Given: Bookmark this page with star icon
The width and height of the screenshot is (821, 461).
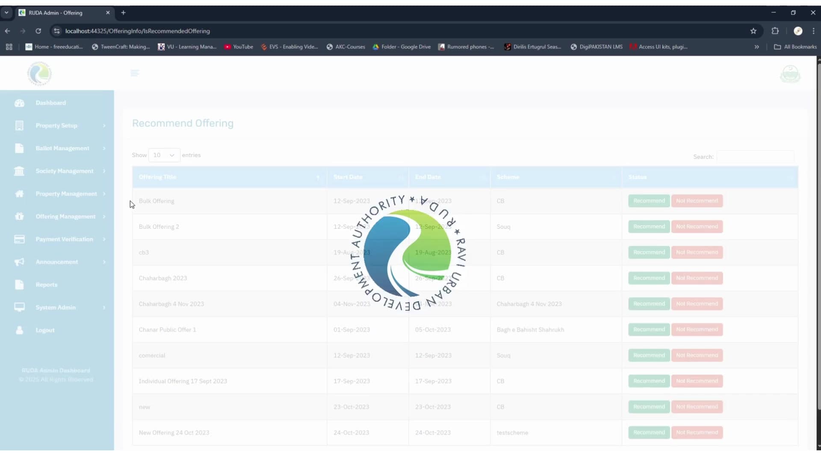Looking at the screenshot, I should tap(753, 31).
